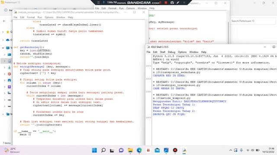The height and width of the screenshot is (155, 277).
Task: Open Options menu in metode_komposit editor
Action: [49, 17]
